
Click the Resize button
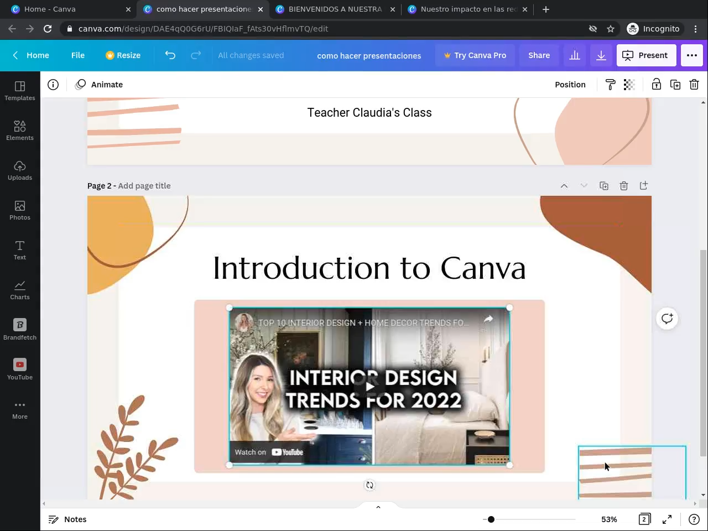tap(123, 55)
